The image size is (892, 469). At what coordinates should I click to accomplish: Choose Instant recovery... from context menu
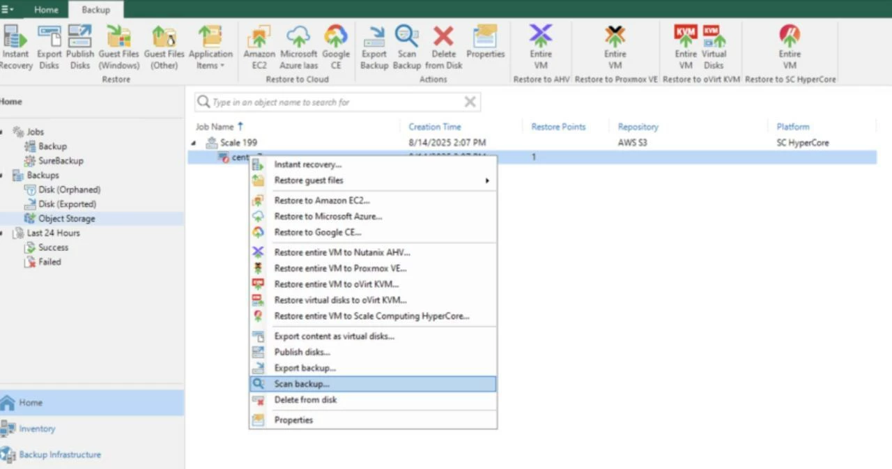(x=373, y=164)
